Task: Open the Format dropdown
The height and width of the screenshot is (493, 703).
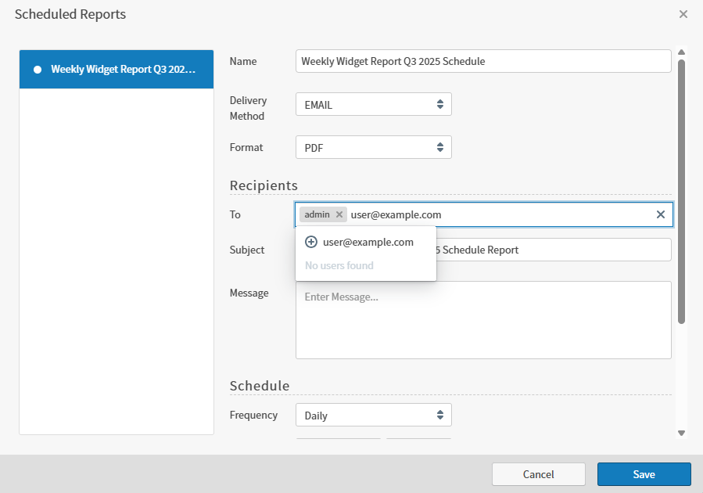Action: [x=374, y=146]
